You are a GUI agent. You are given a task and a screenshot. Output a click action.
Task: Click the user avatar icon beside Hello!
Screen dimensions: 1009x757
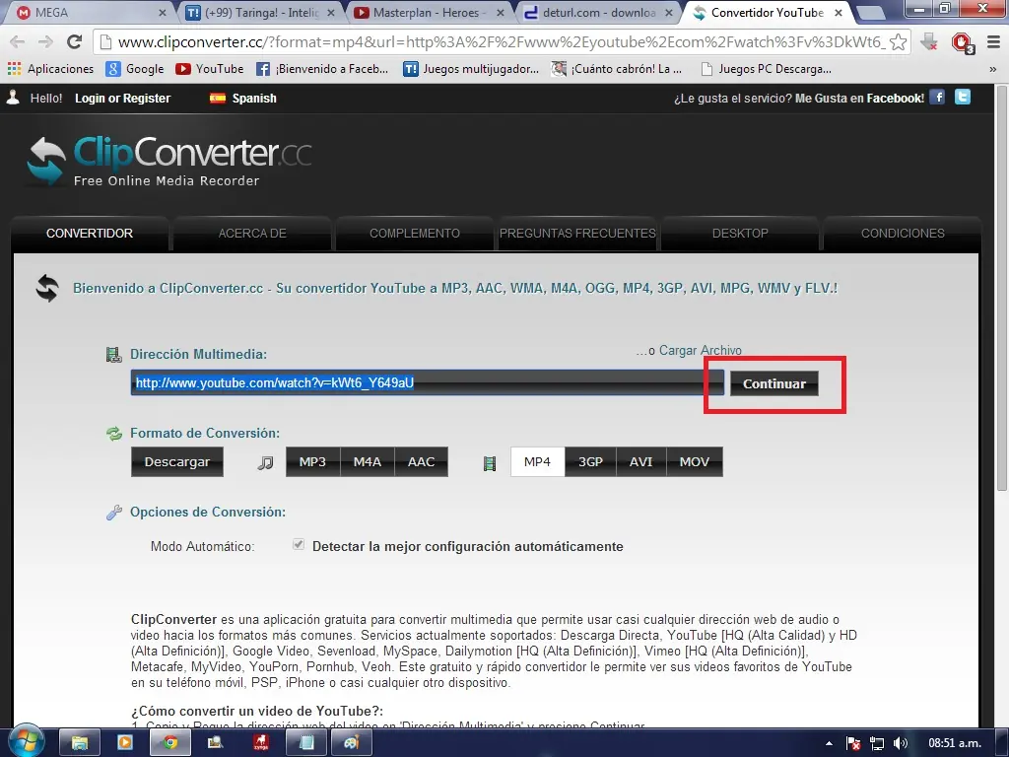pos(12,98)
